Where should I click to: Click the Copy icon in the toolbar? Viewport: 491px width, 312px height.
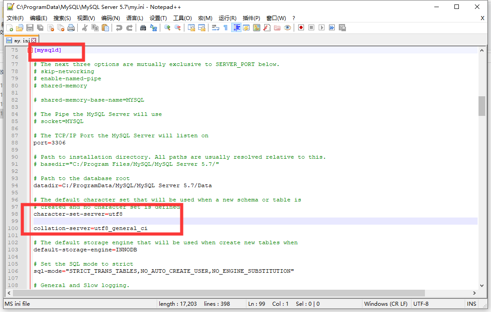(95, 28)
